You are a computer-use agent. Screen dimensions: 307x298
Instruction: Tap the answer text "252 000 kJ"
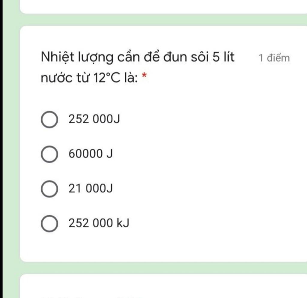pyautogui.click(x=99, y=223)
